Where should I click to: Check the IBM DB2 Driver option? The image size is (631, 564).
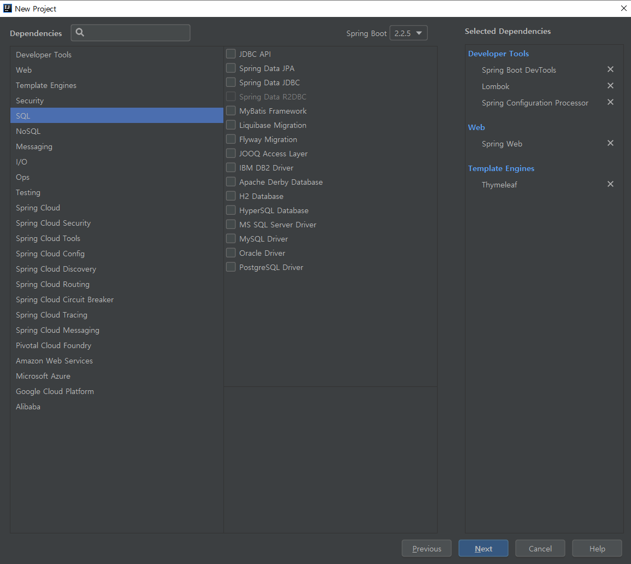point(231,167)
